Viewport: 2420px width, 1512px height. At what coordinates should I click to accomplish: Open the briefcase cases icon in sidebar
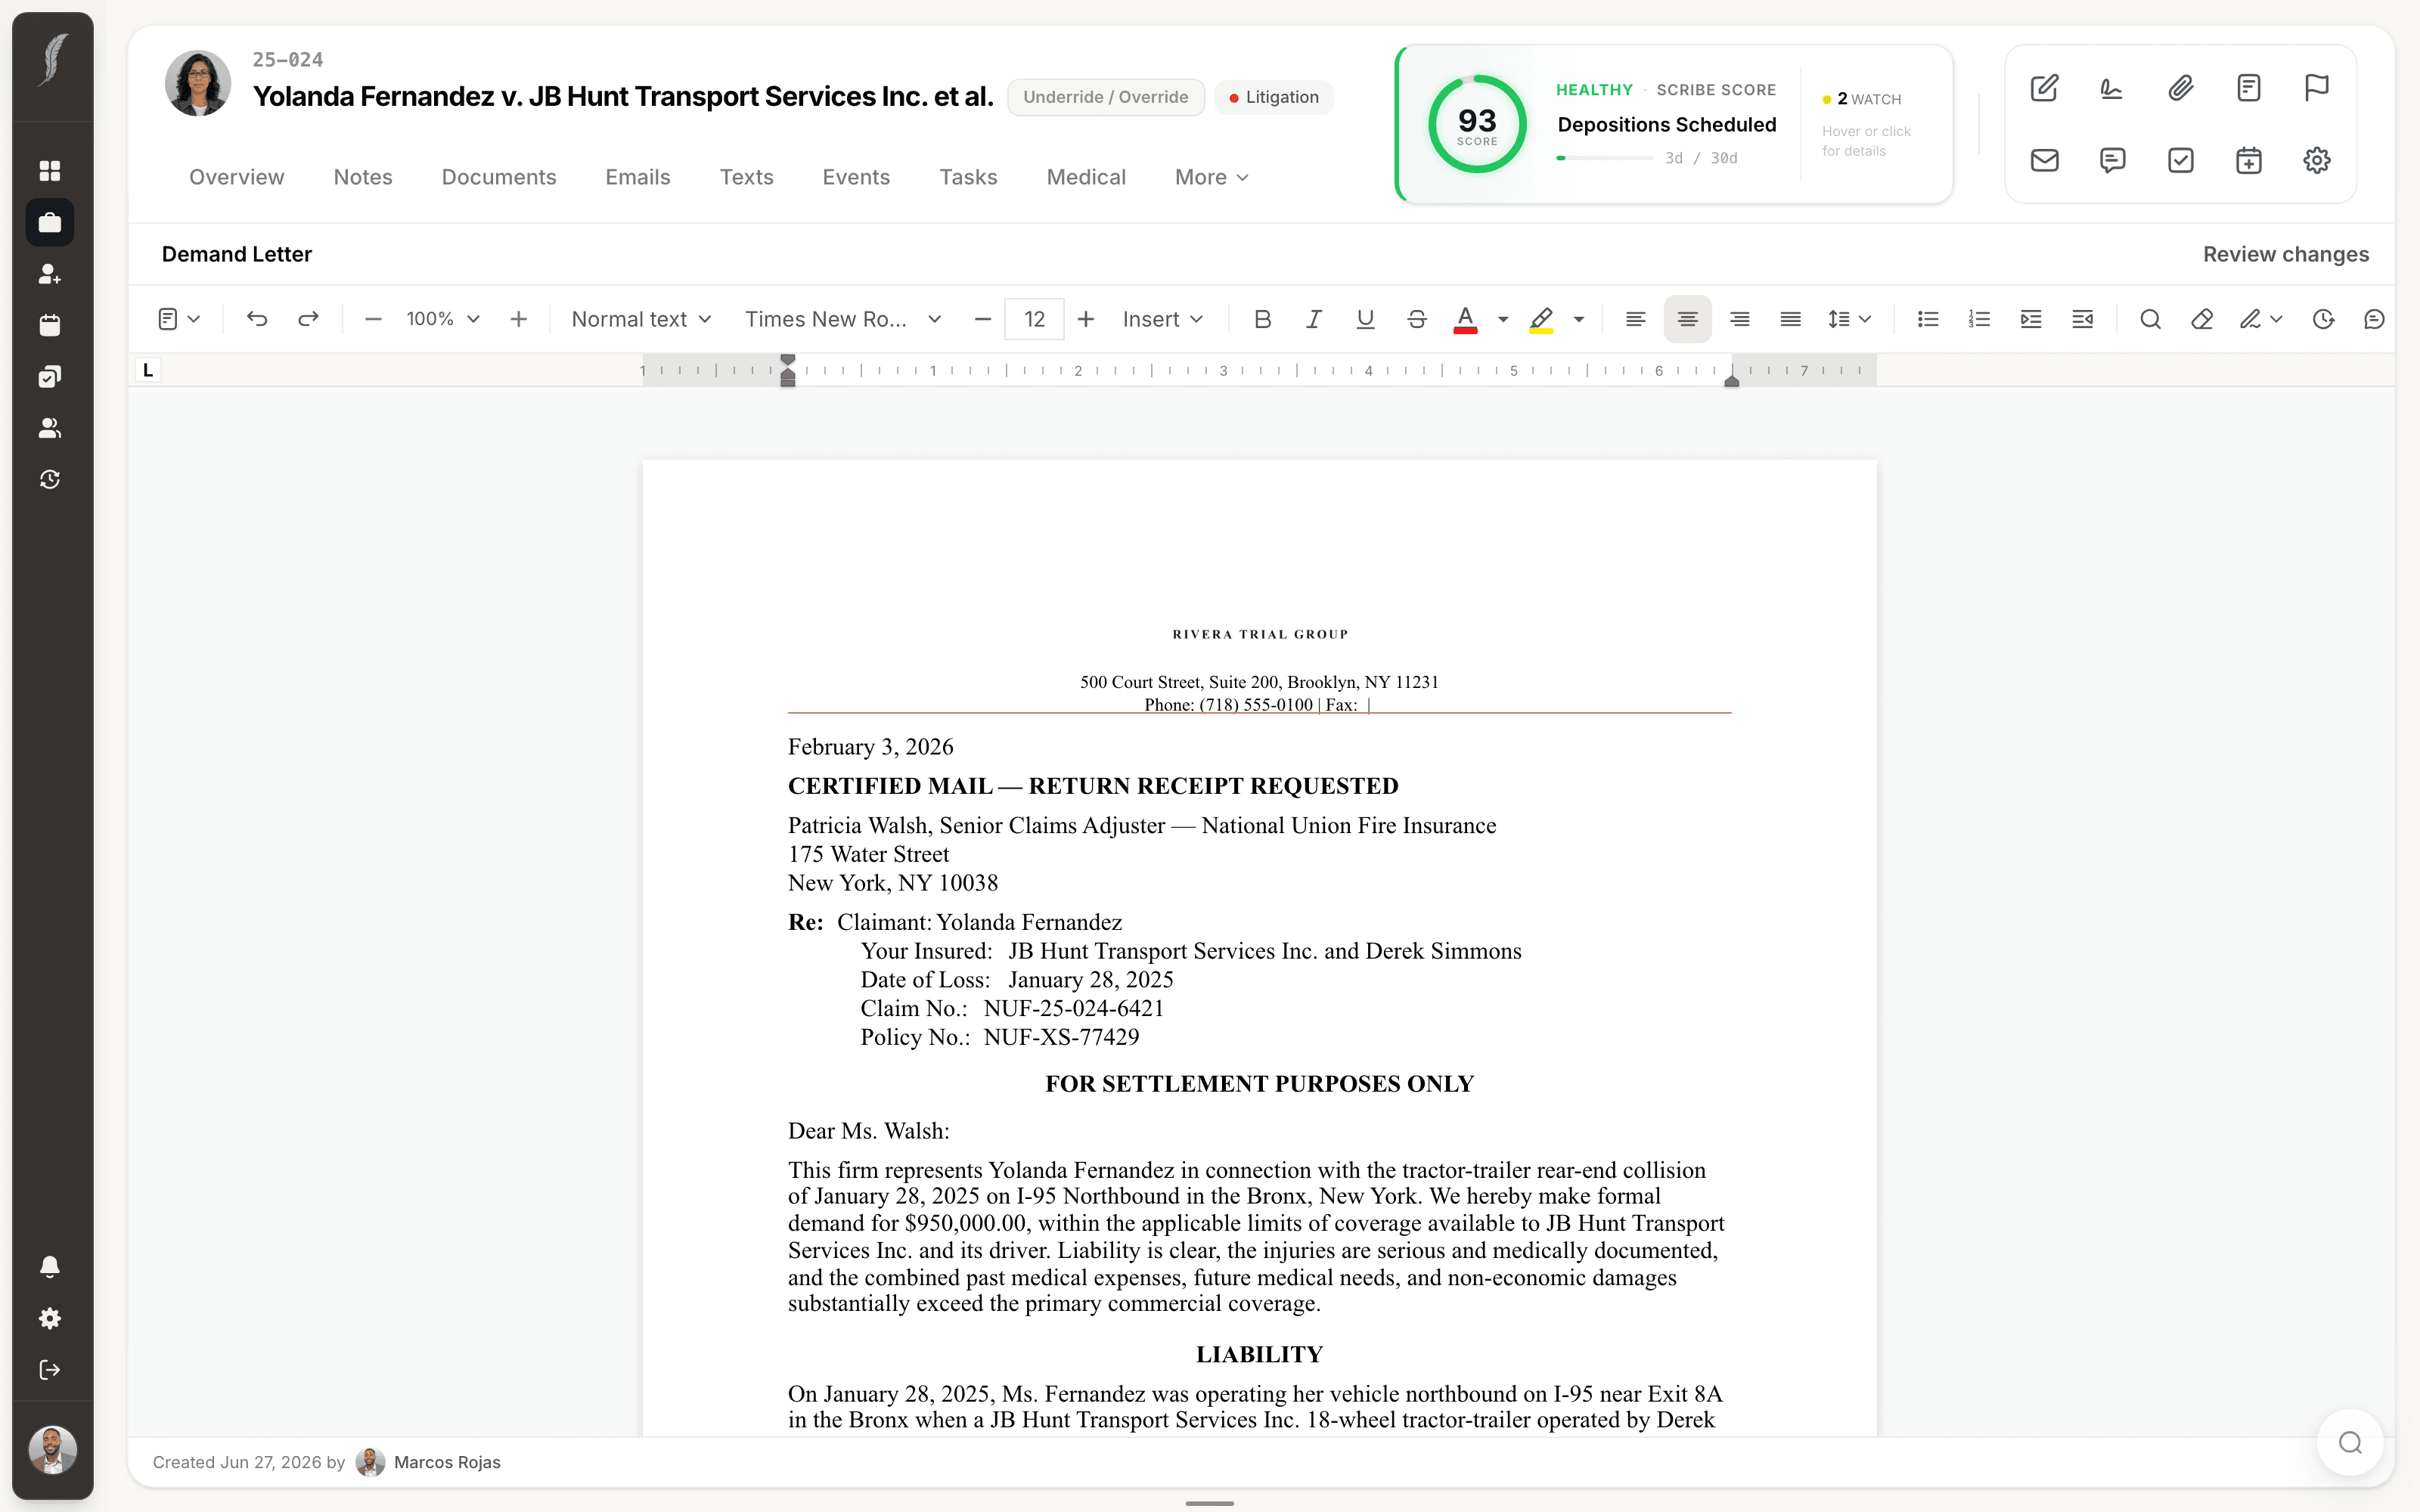50,222
